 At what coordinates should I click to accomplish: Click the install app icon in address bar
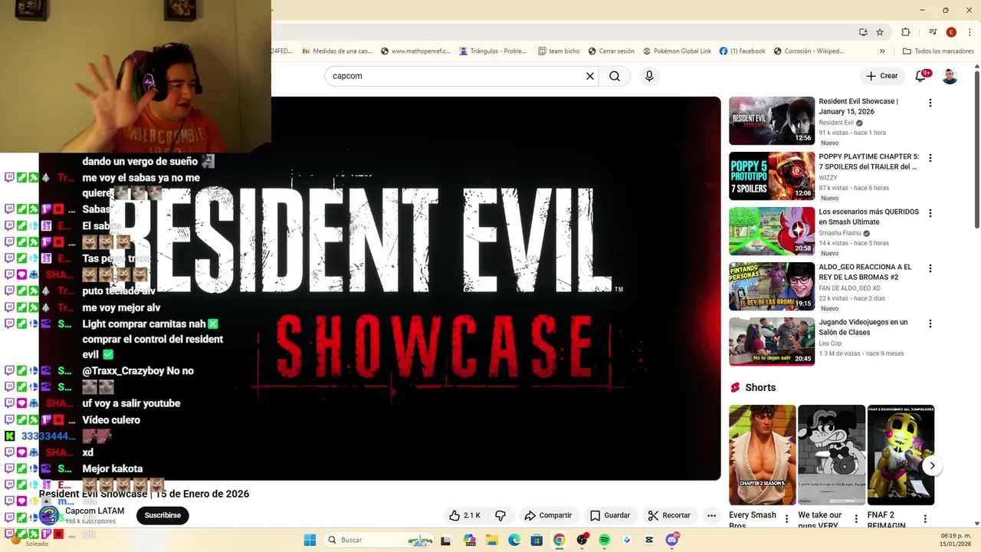[x=863, y=32]
